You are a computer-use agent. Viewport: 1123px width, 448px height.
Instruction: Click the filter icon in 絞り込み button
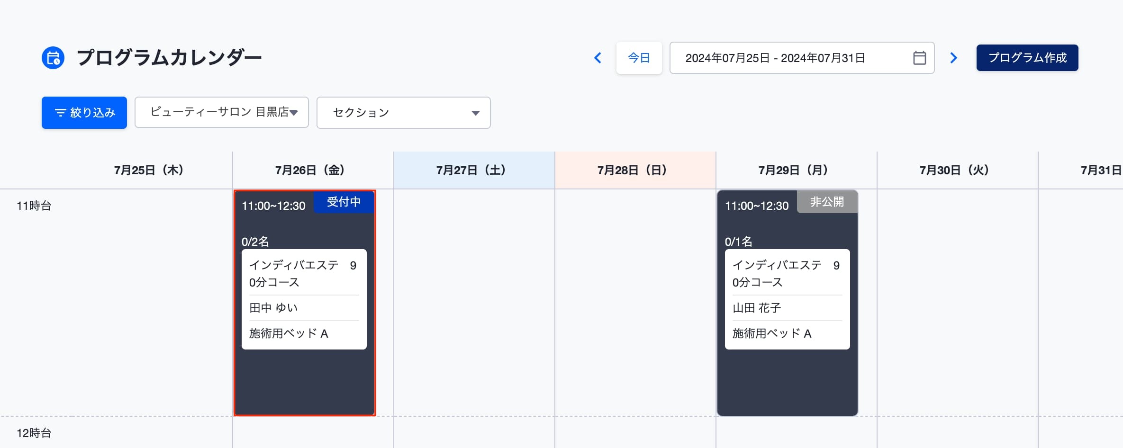tap(61, 113)
